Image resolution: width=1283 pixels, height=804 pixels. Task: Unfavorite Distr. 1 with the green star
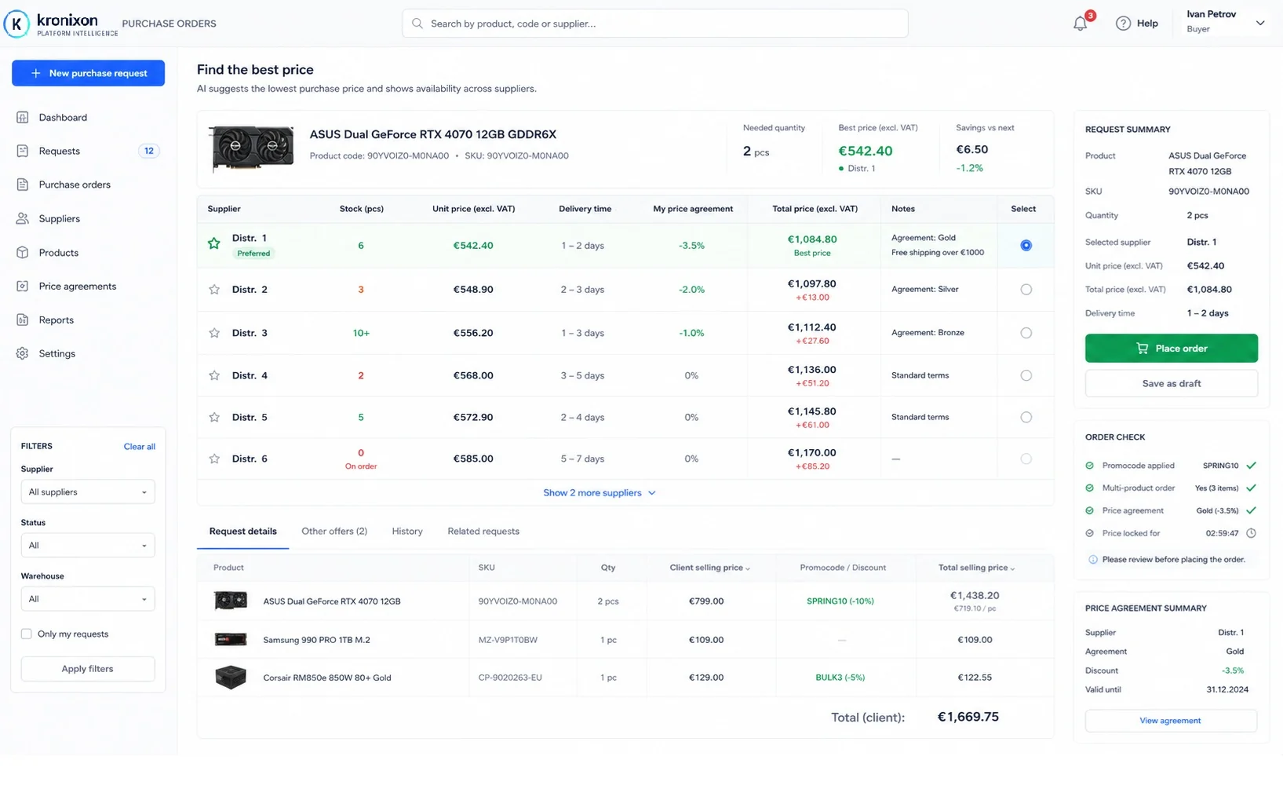(x=213, y=244)
